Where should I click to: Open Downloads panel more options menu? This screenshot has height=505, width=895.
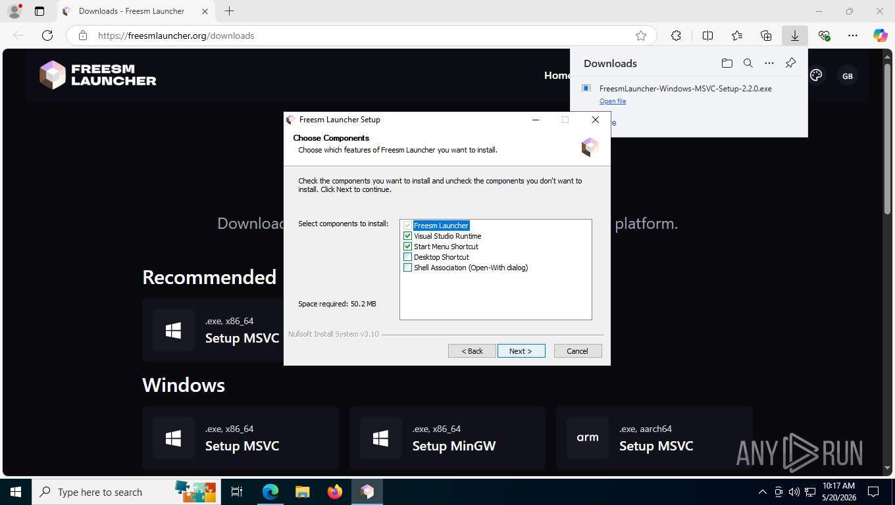[769, 63]
